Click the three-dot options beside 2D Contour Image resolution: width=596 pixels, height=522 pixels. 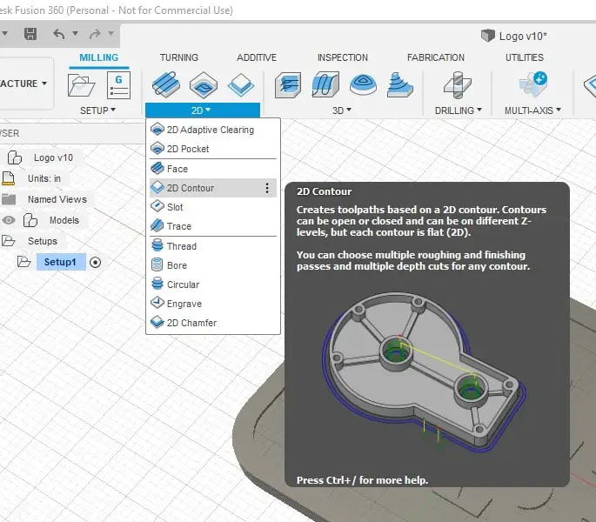coord(267,188)
